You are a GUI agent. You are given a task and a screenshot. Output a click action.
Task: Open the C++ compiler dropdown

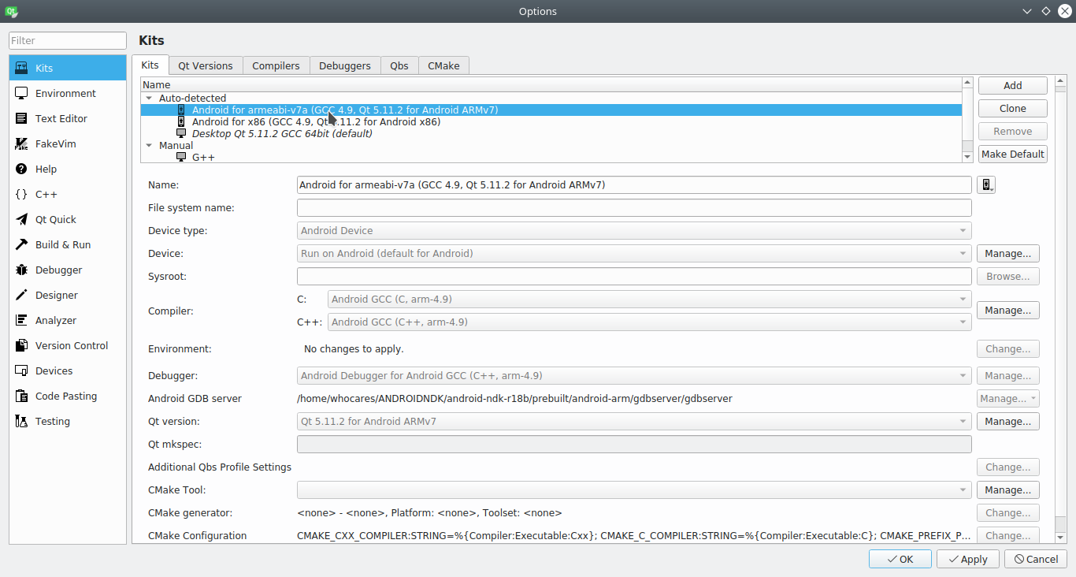[649, 322]
